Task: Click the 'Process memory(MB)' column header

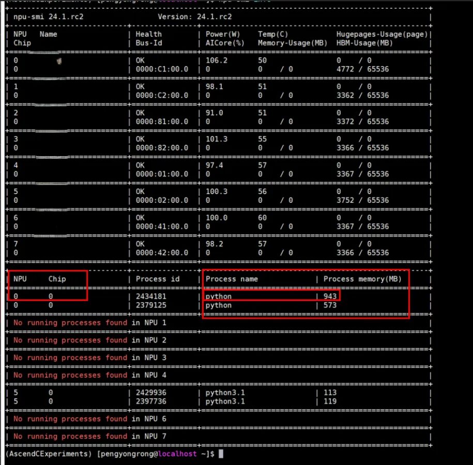Action: 362,279
